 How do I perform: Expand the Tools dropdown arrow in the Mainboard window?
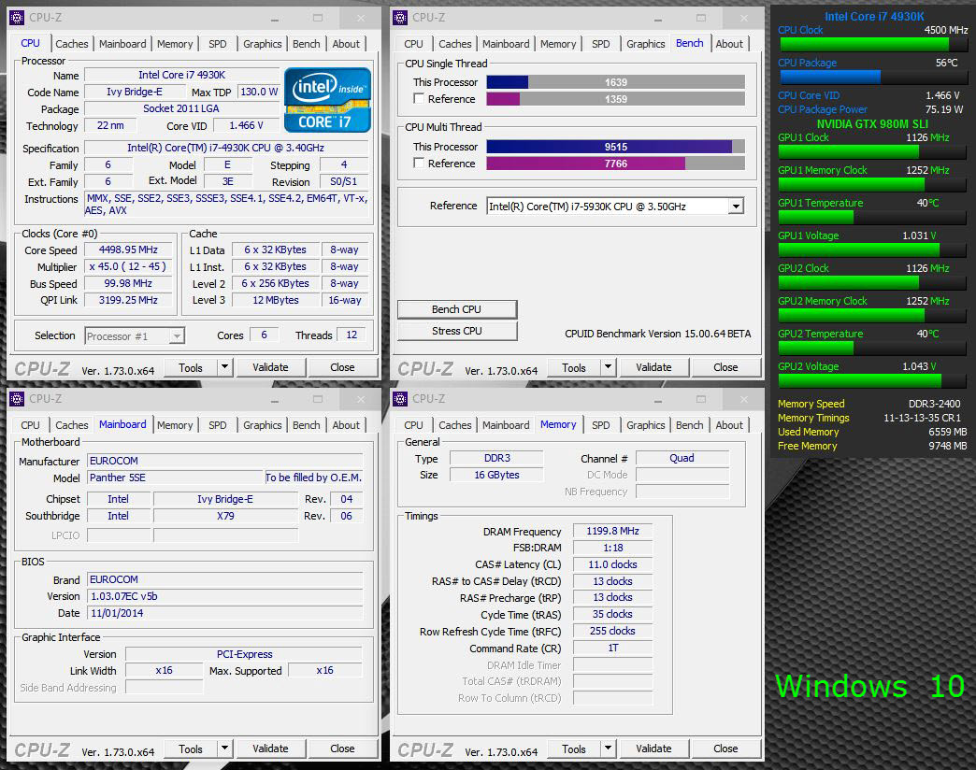pos(224,749)
